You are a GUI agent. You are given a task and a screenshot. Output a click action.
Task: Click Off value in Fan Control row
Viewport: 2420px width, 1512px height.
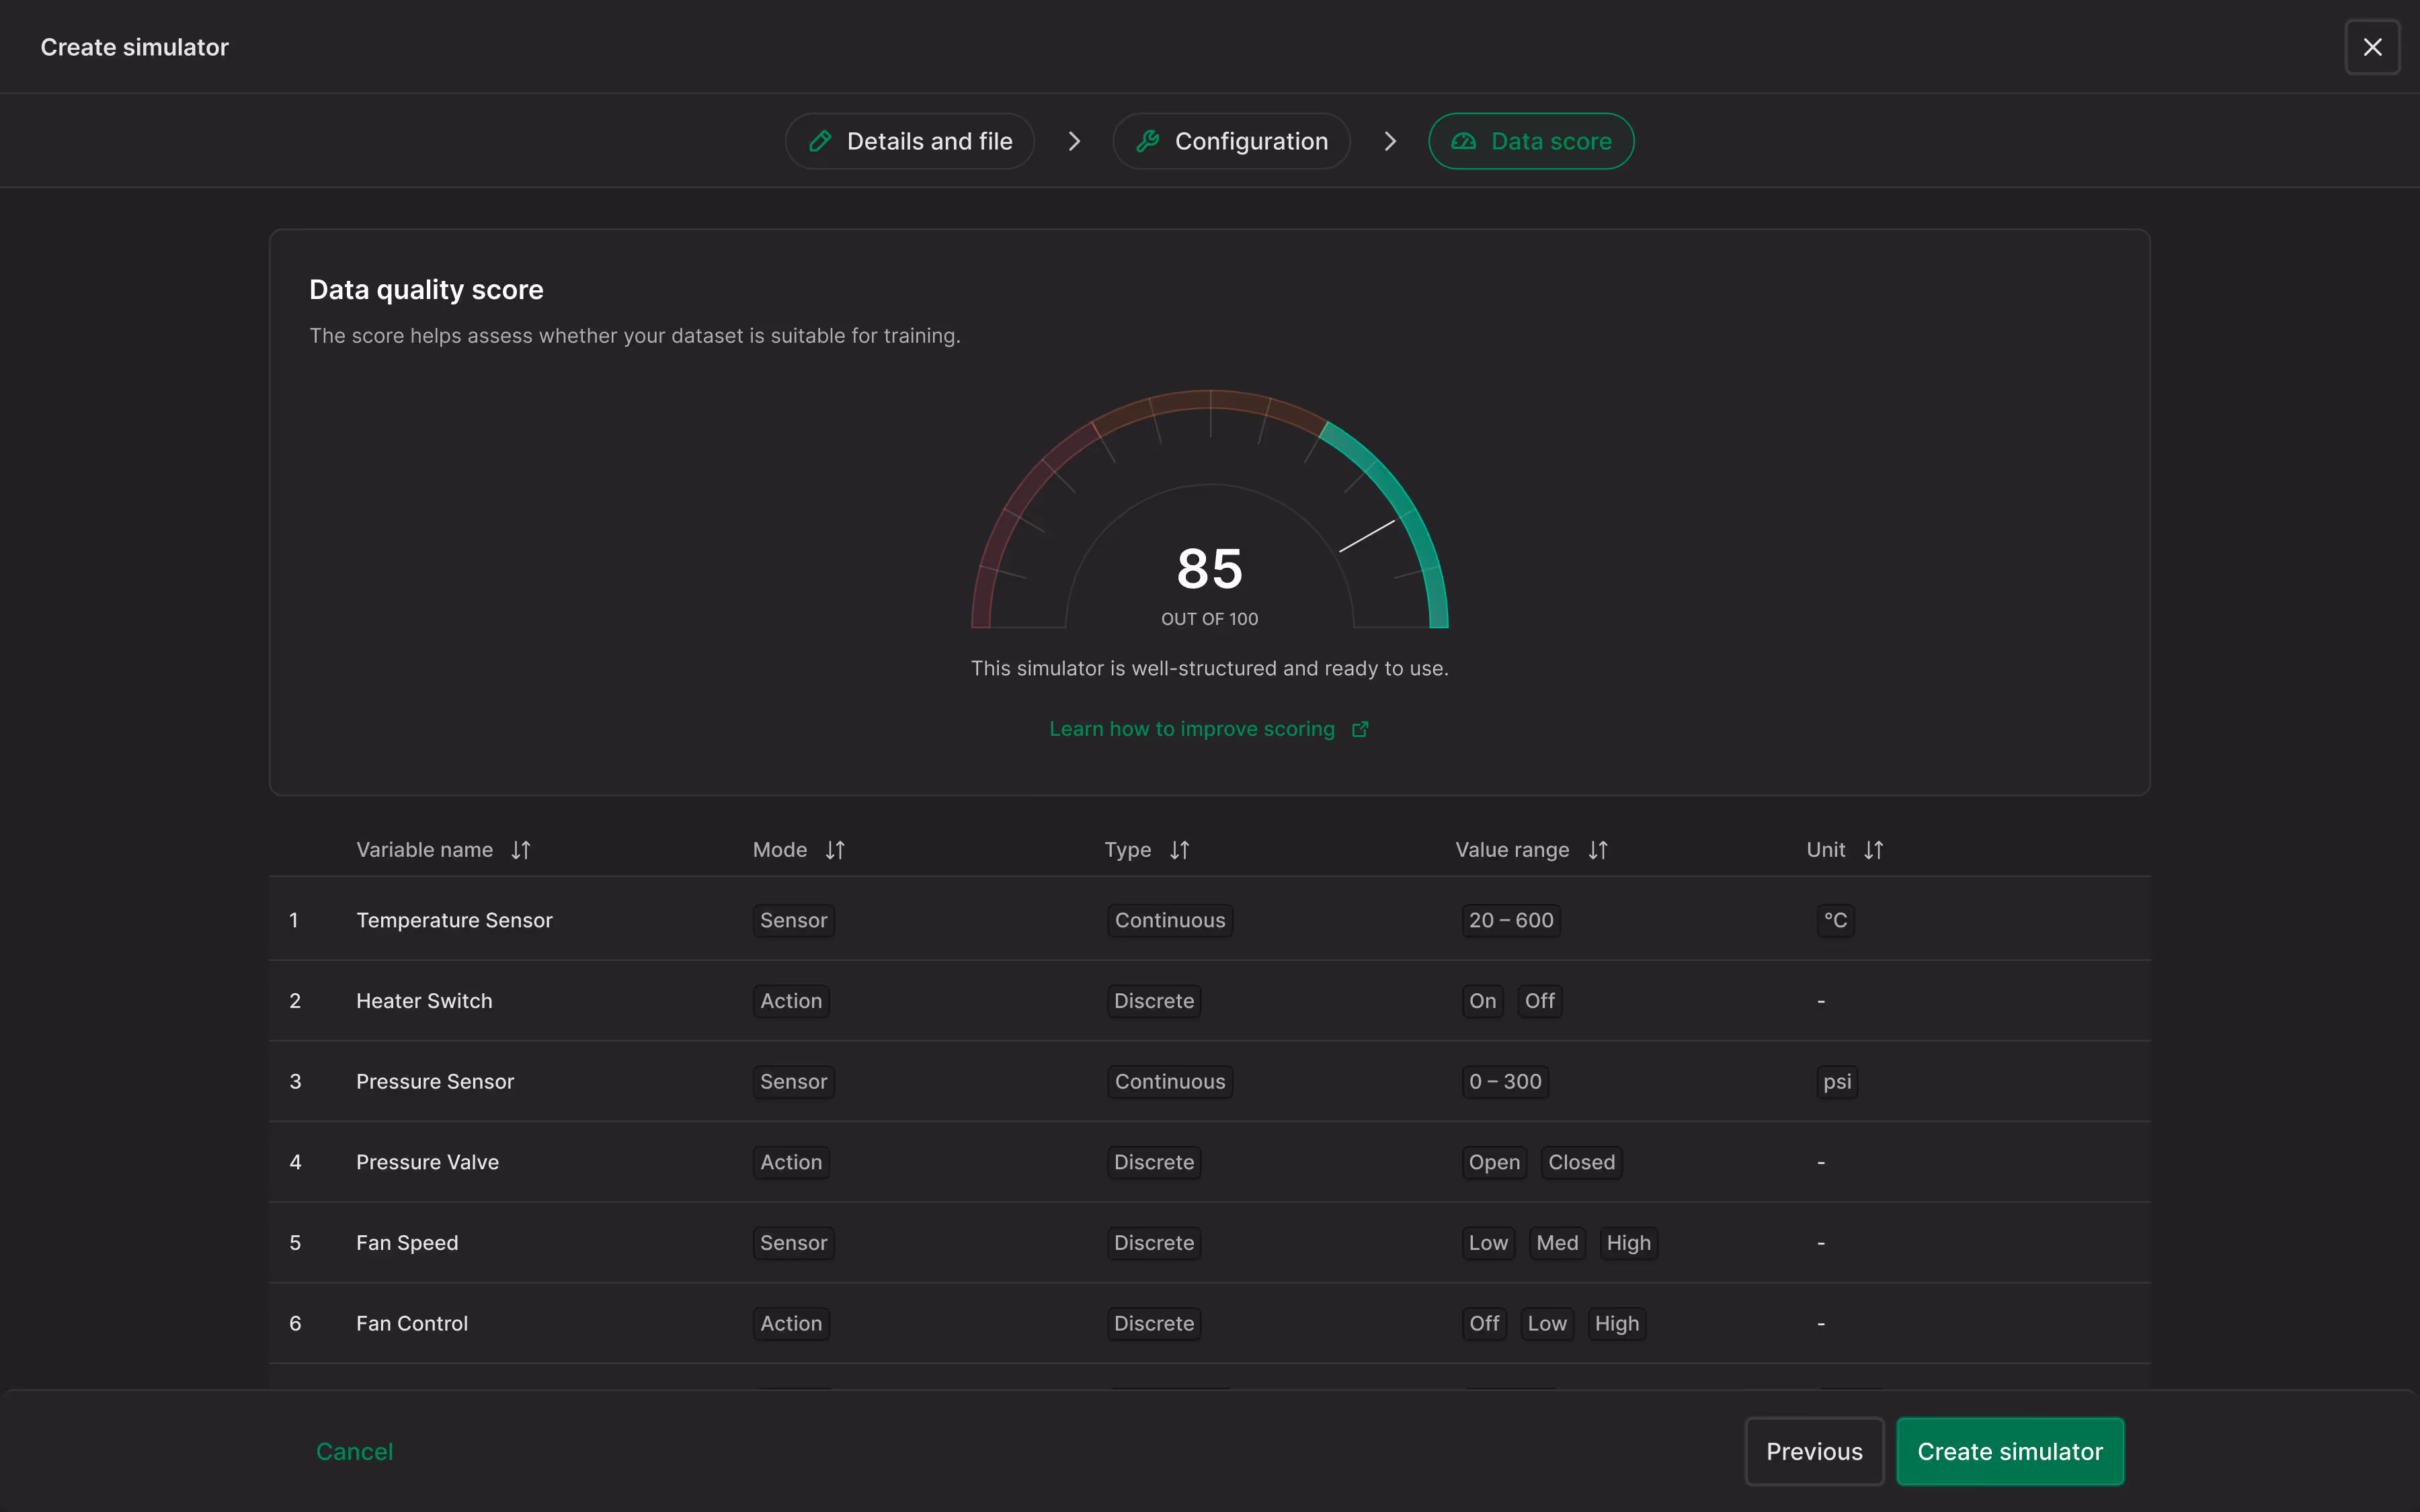pos(1484,1323)
